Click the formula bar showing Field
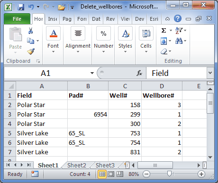 [176, 73]
